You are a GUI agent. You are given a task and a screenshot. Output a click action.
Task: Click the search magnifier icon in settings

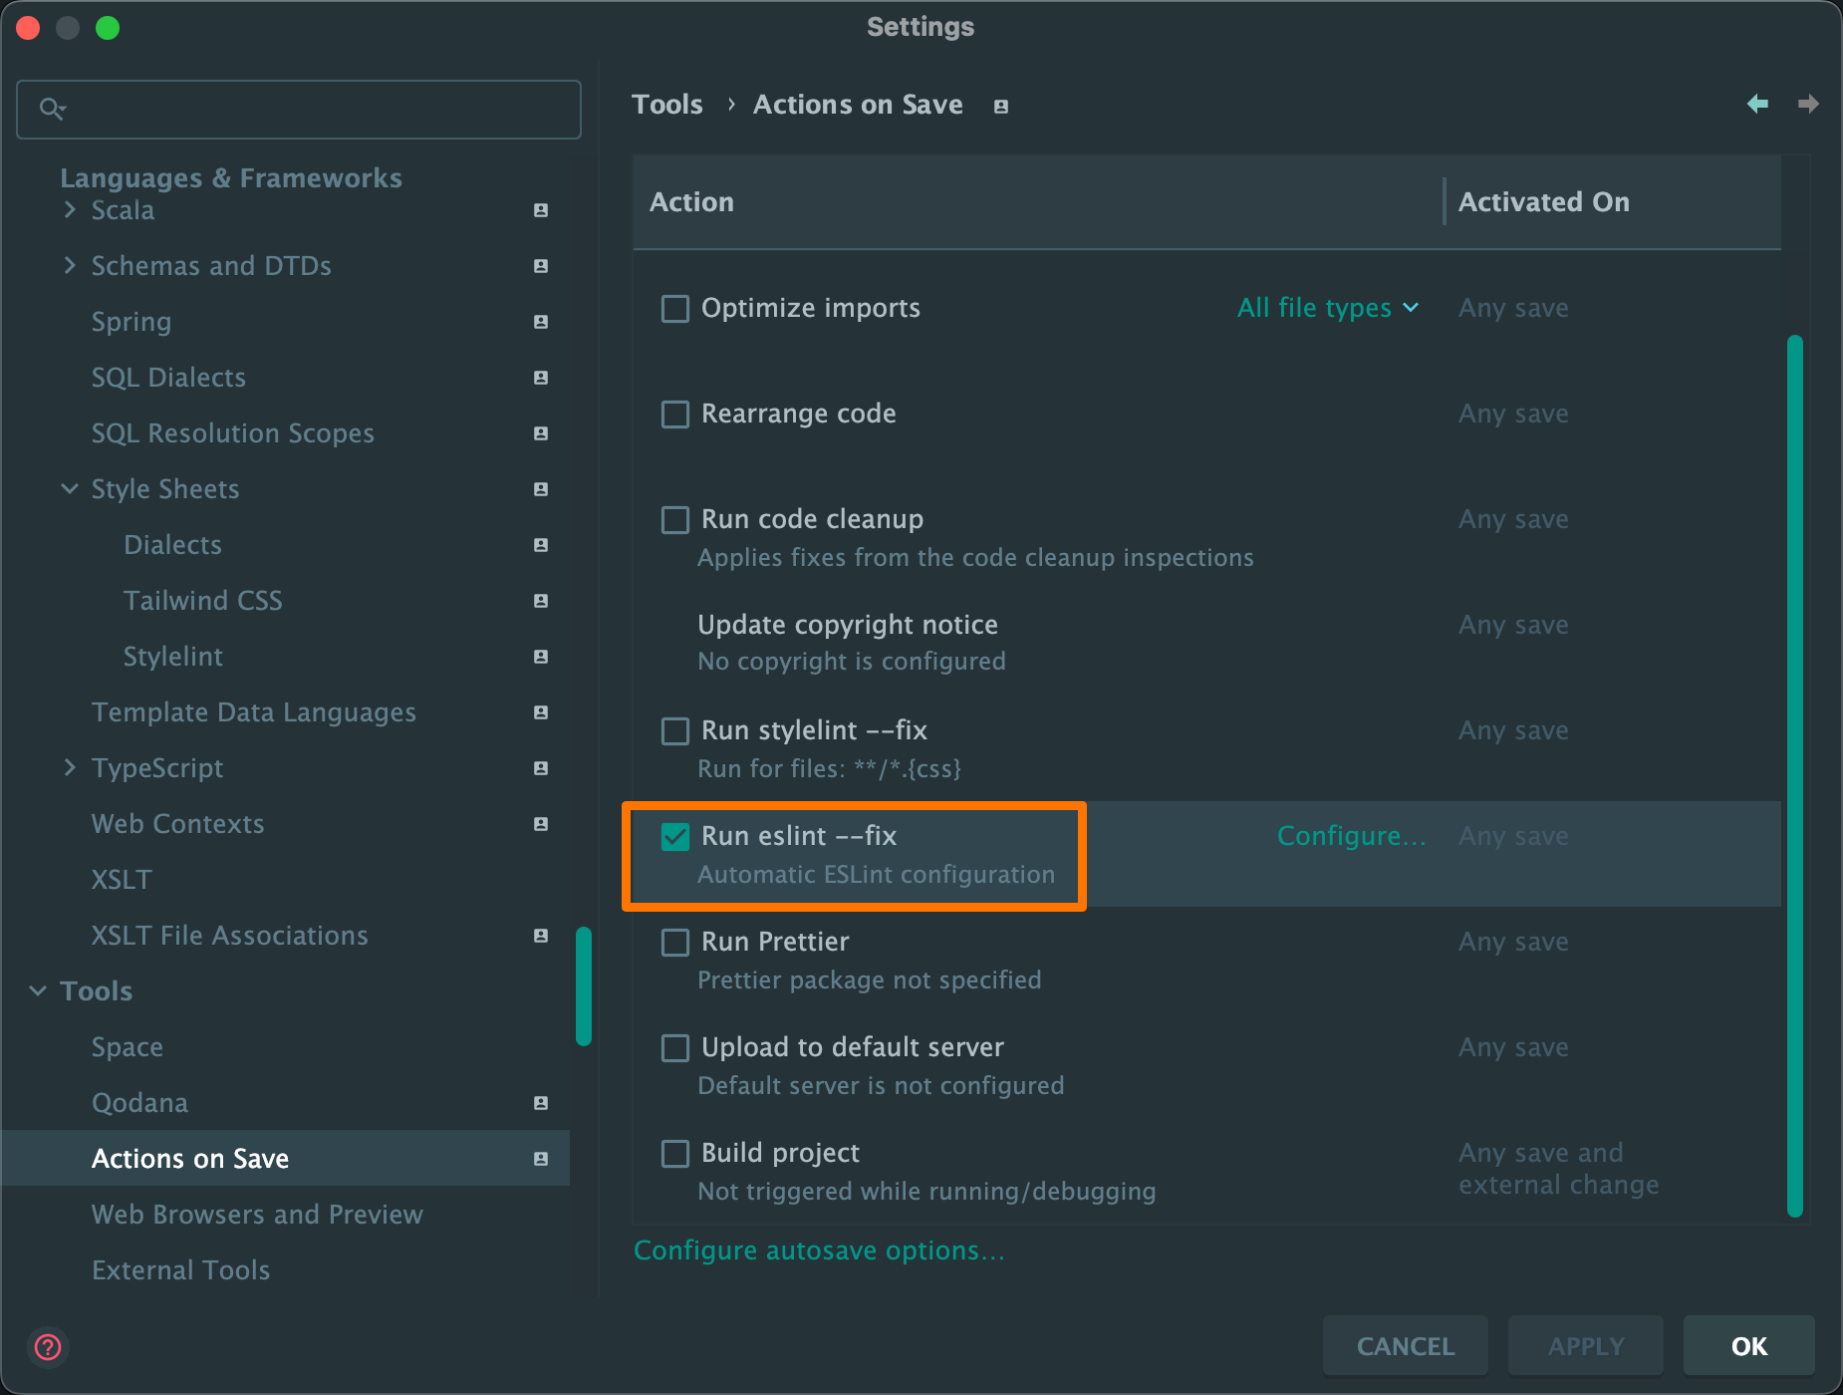(x=52, y=109)
